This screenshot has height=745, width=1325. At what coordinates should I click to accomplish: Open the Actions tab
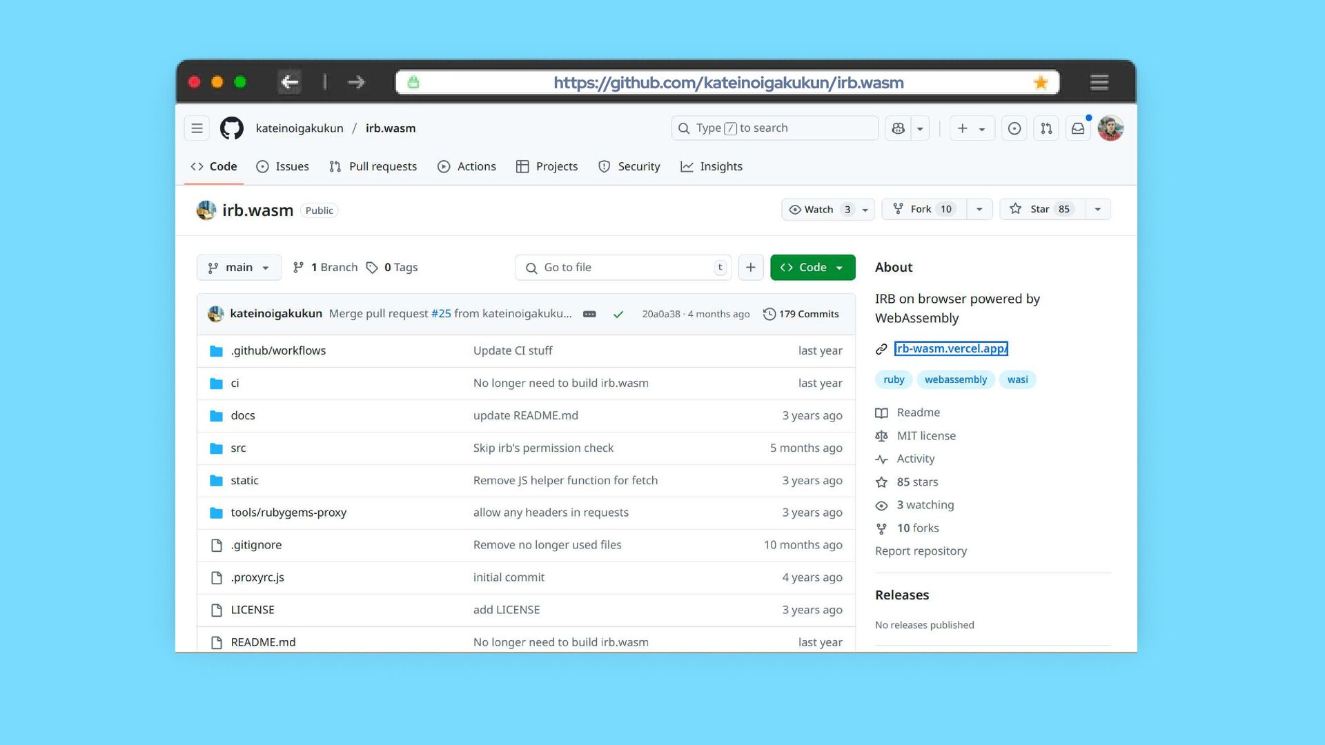tap(467, 167)
